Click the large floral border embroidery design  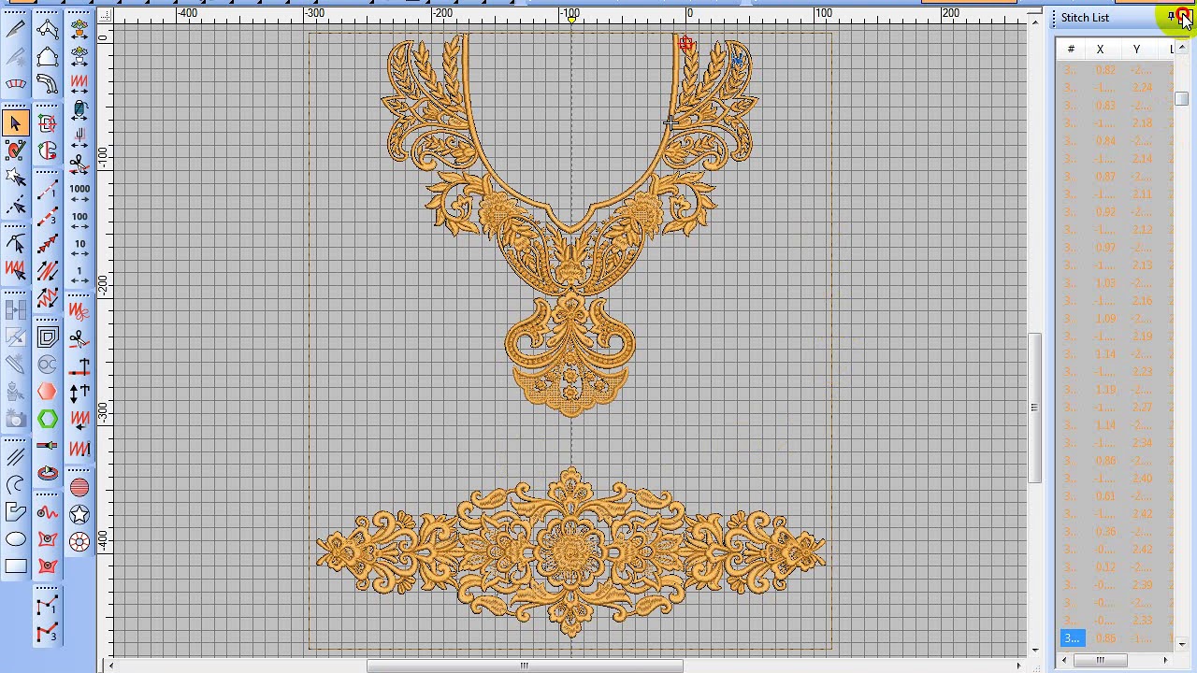point(571,552)
